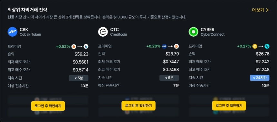
Task: Click the CBK Cobak Token logo icon
Action: click(12, 32)
